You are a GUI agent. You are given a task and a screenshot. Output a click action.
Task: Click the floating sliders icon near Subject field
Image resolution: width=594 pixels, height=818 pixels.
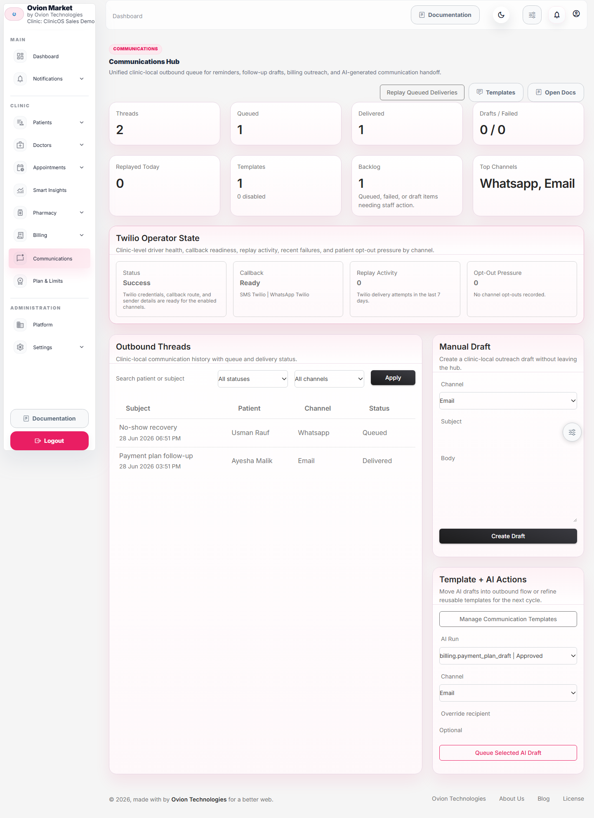[572, 433]
